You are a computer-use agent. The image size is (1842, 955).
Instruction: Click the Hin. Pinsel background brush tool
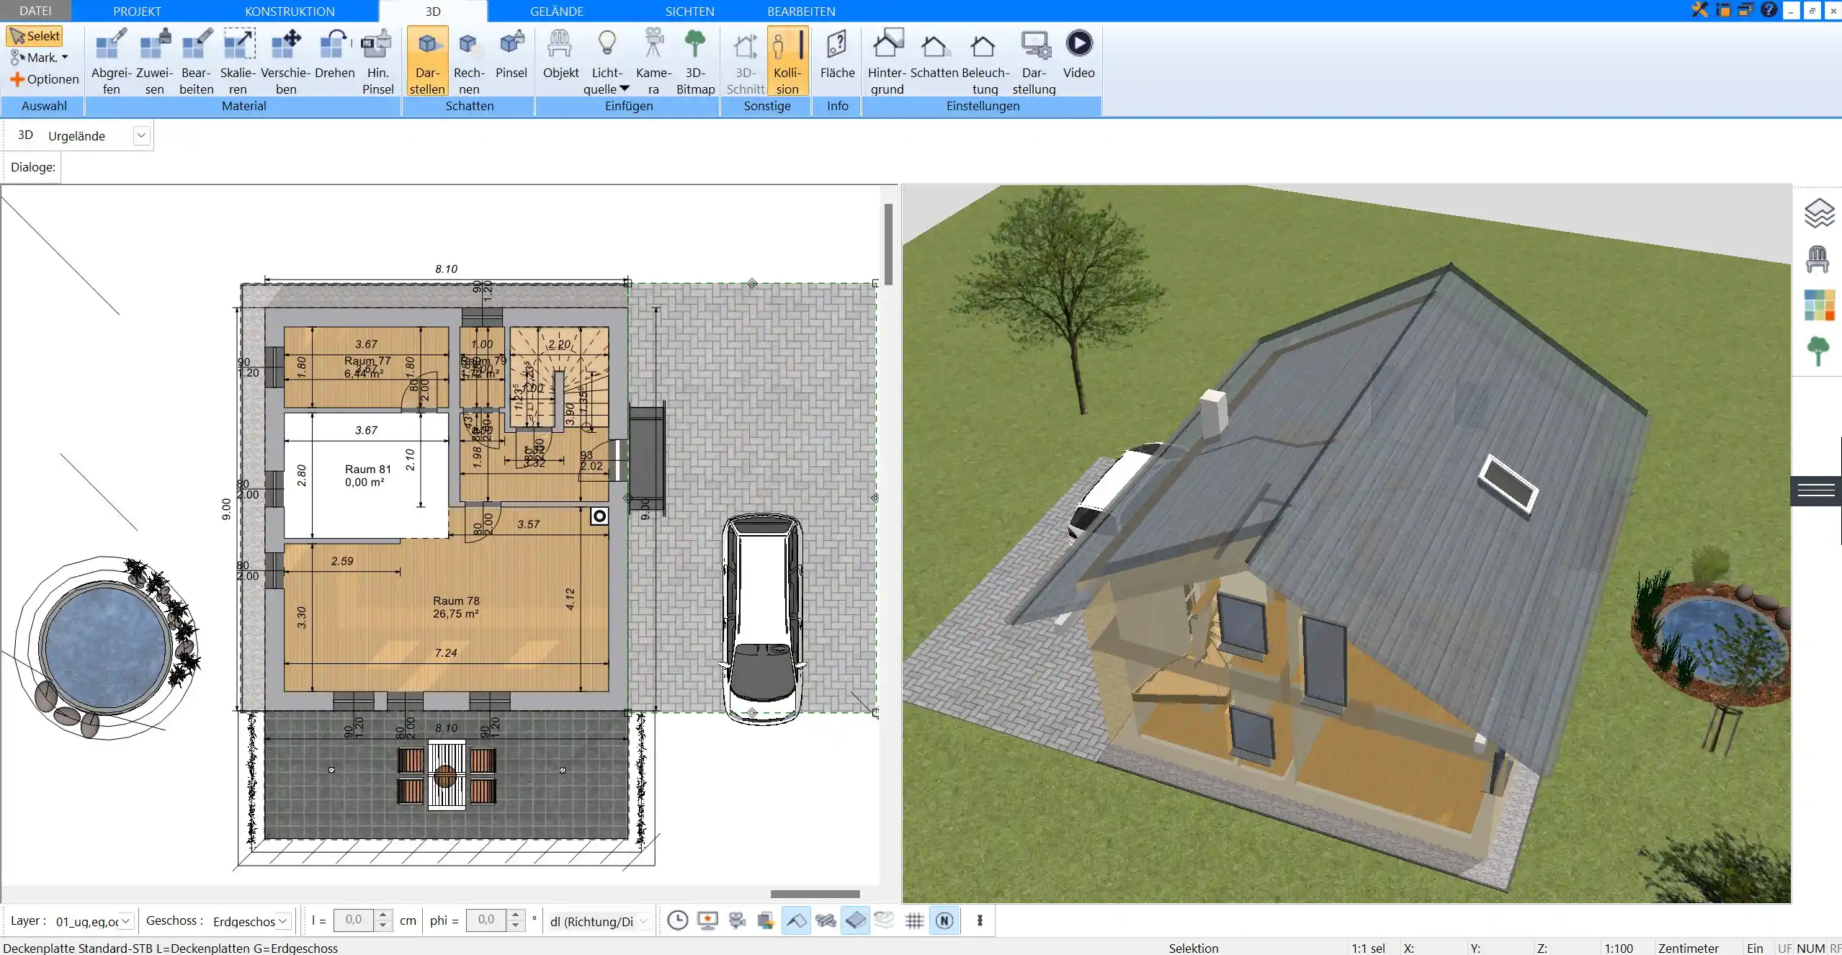coord(377,61)
